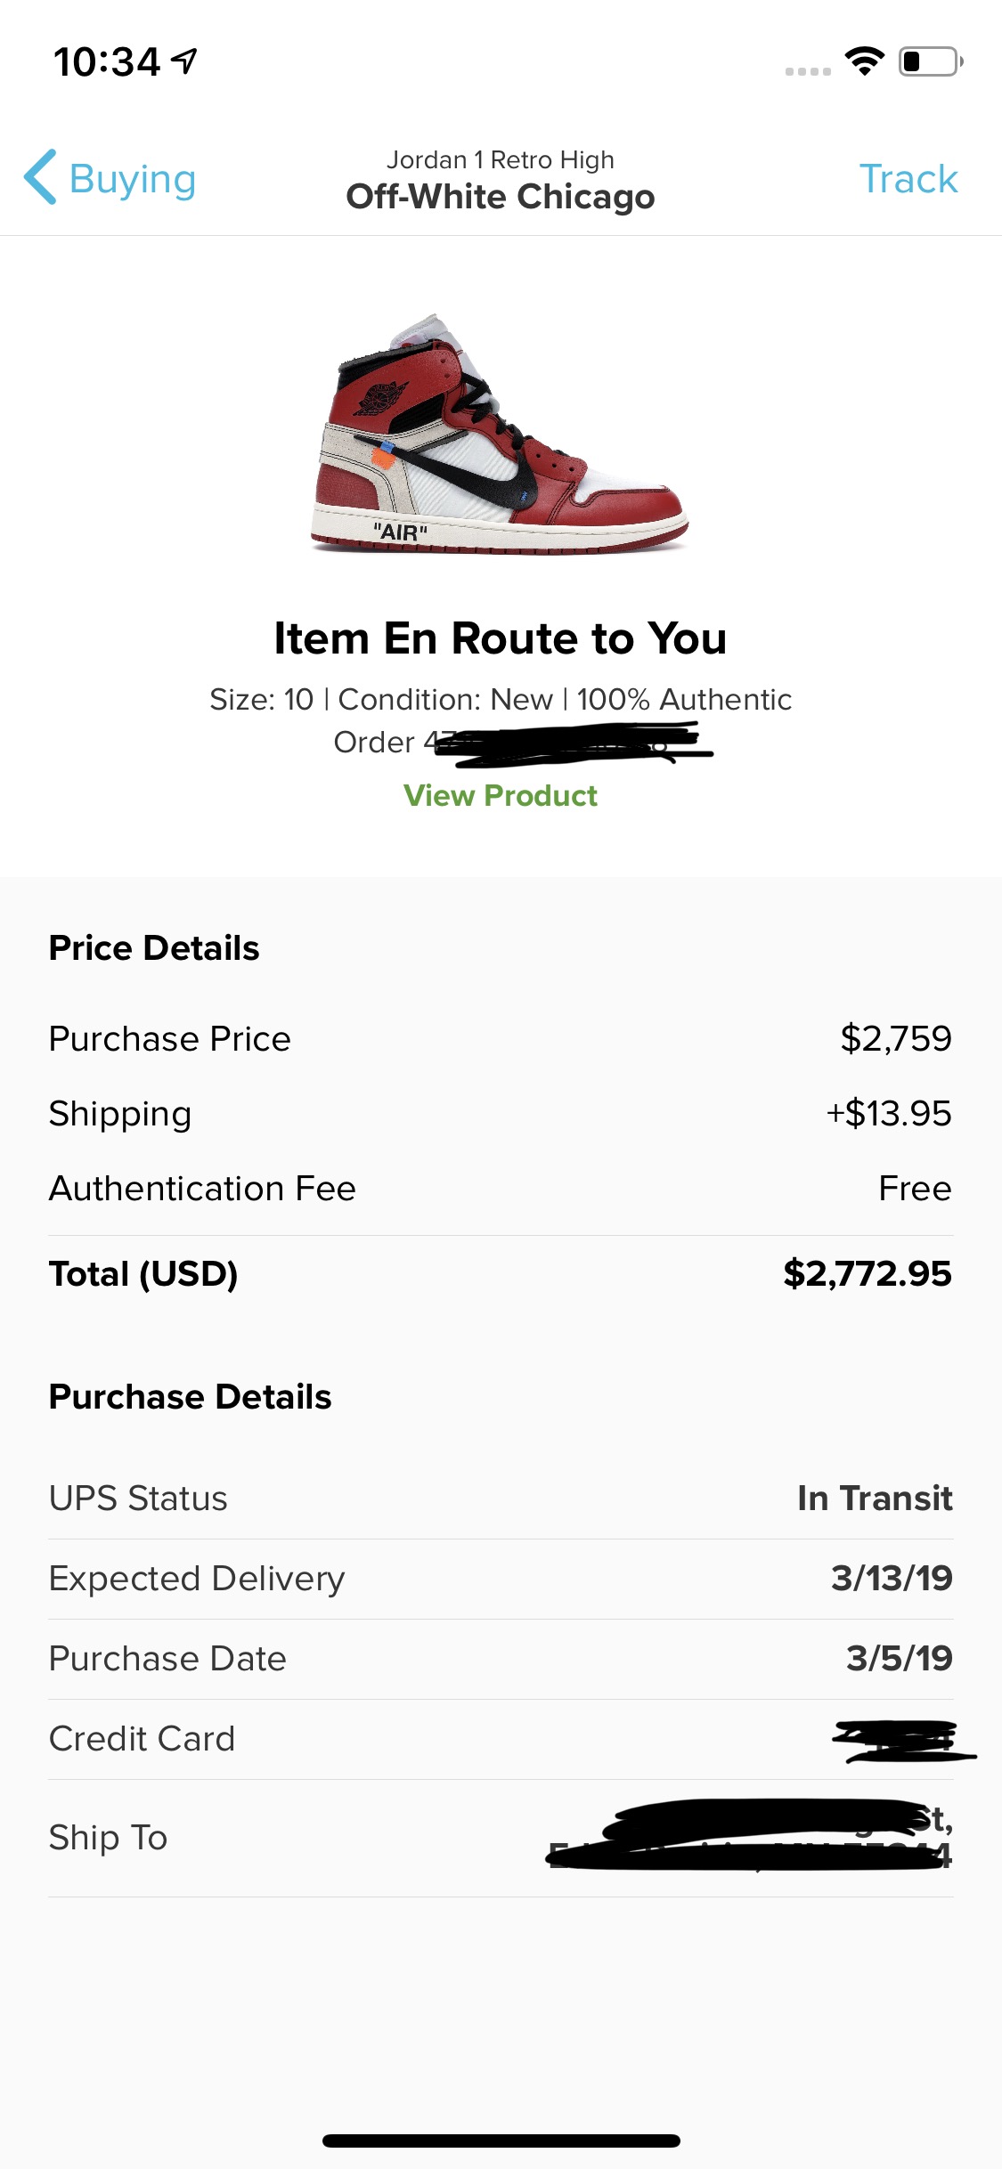Image resolution: width=1002 pixels, height=2169 pixels.
Task: Tap the cellular signal dots
Action: pos(808,70)
